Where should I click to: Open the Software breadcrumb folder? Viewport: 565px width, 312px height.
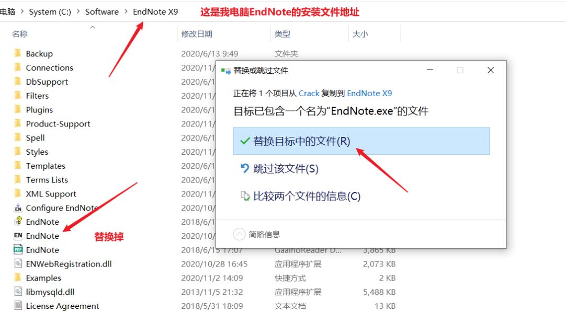(101, 11)
